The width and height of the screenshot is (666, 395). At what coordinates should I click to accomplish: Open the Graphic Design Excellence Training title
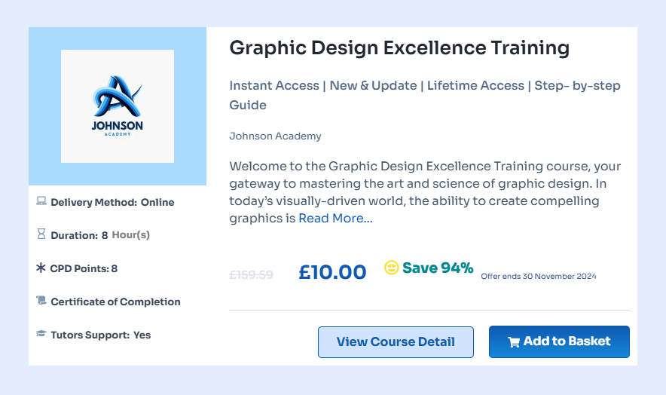pos(399,48)
